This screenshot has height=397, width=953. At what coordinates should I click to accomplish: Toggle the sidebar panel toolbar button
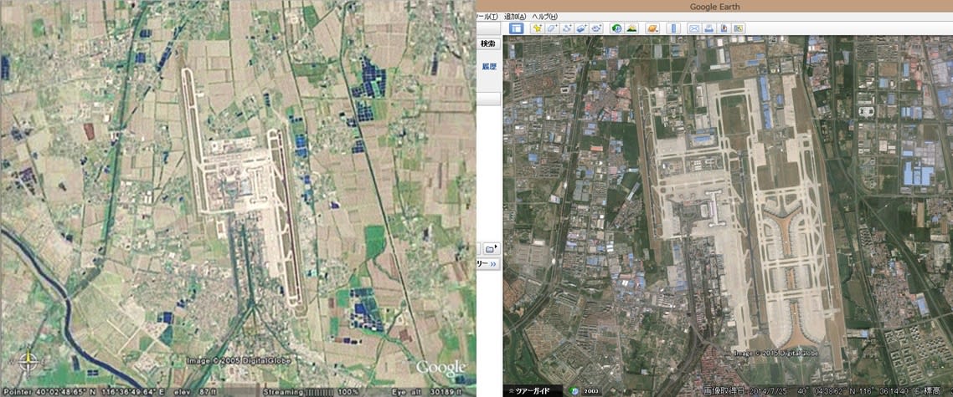click(516, 28)
